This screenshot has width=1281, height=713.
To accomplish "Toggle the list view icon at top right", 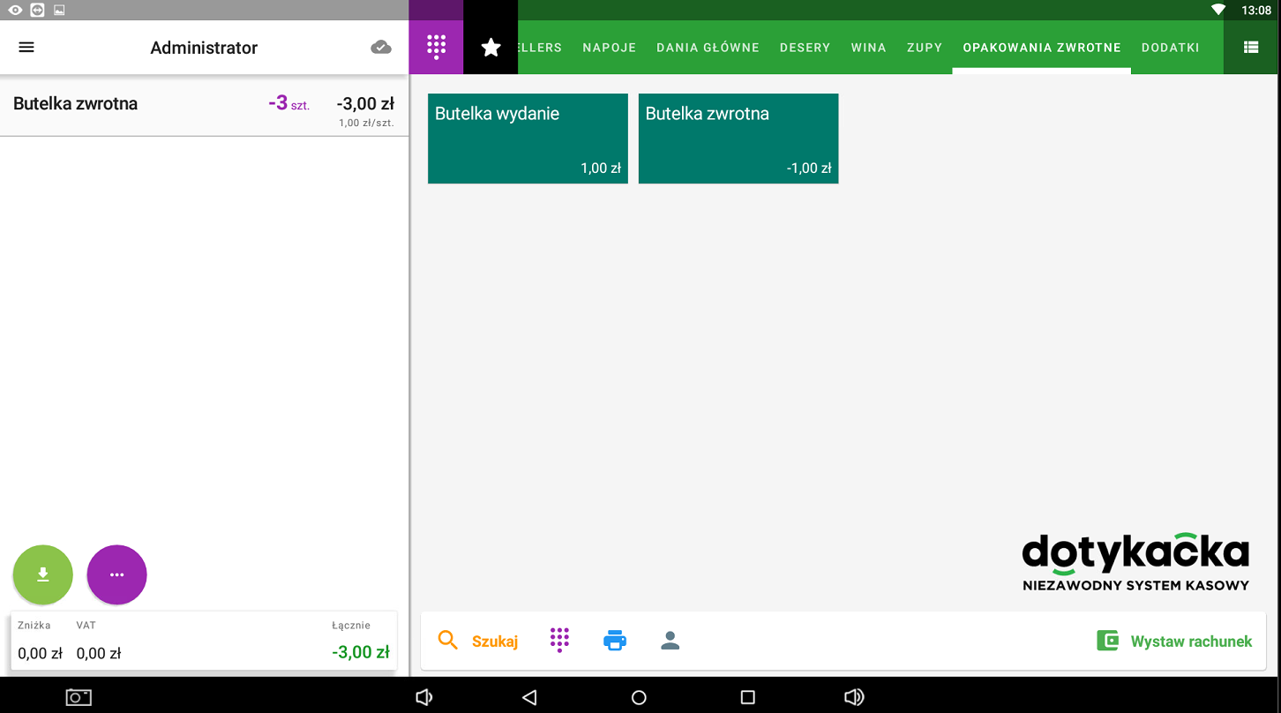I will pos(1250,48).
